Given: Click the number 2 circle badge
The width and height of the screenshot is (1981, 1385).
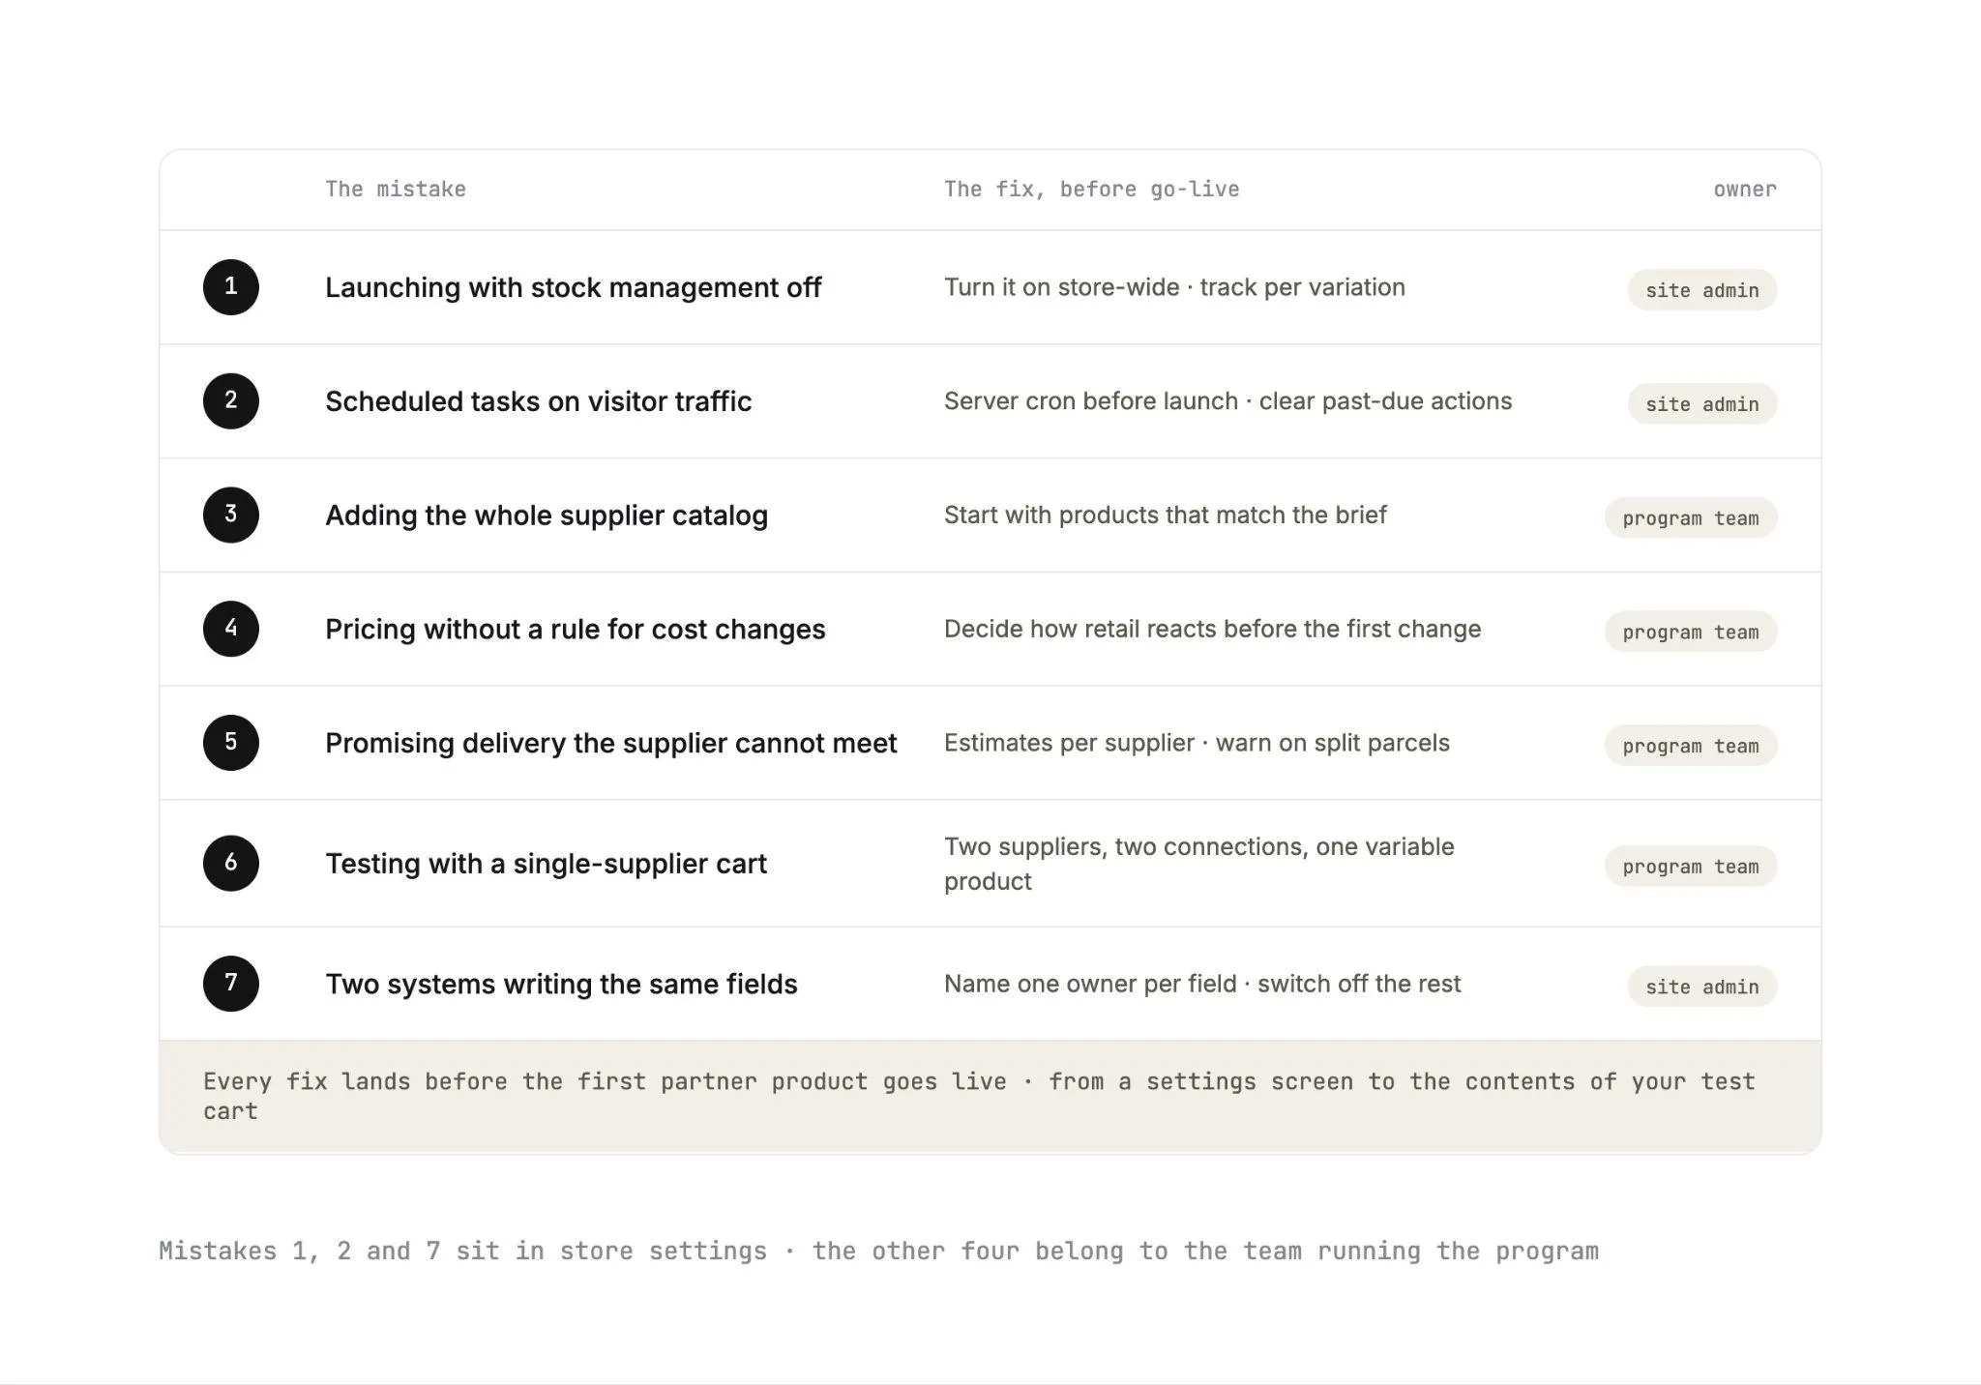Looking at the screenshot, I should (231, 401).
